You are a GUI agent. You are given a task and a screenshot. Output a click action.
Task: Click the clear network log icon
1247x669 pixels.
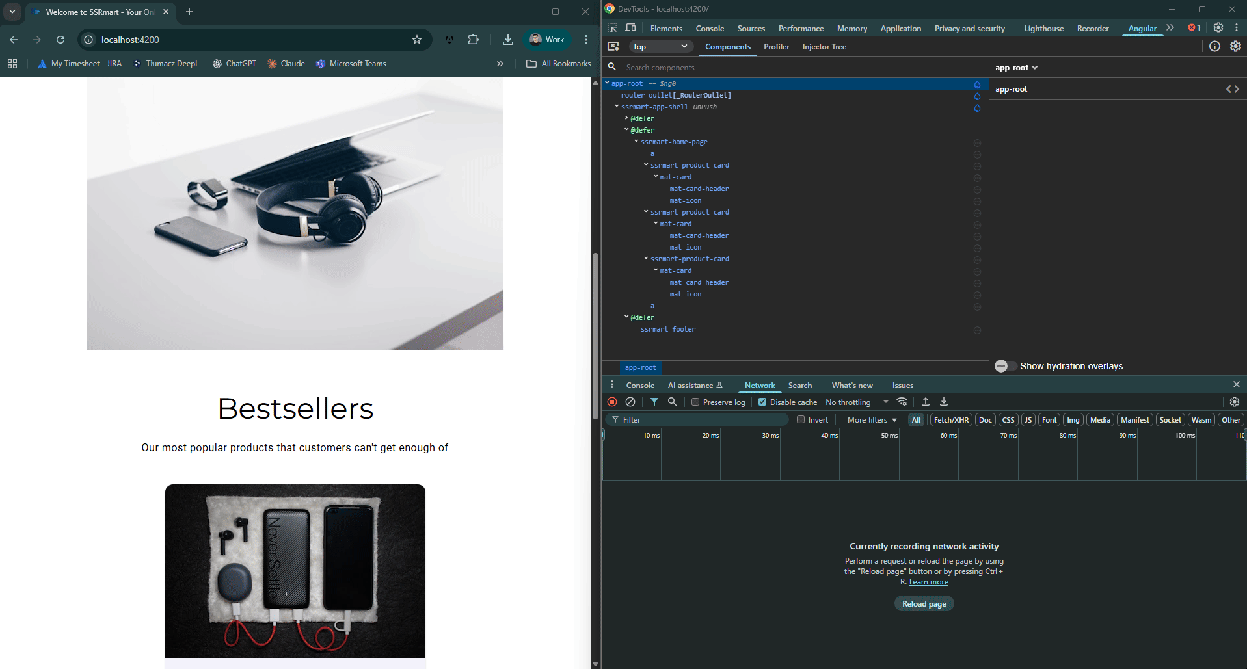pyautogui.click(x=630, y=402)
